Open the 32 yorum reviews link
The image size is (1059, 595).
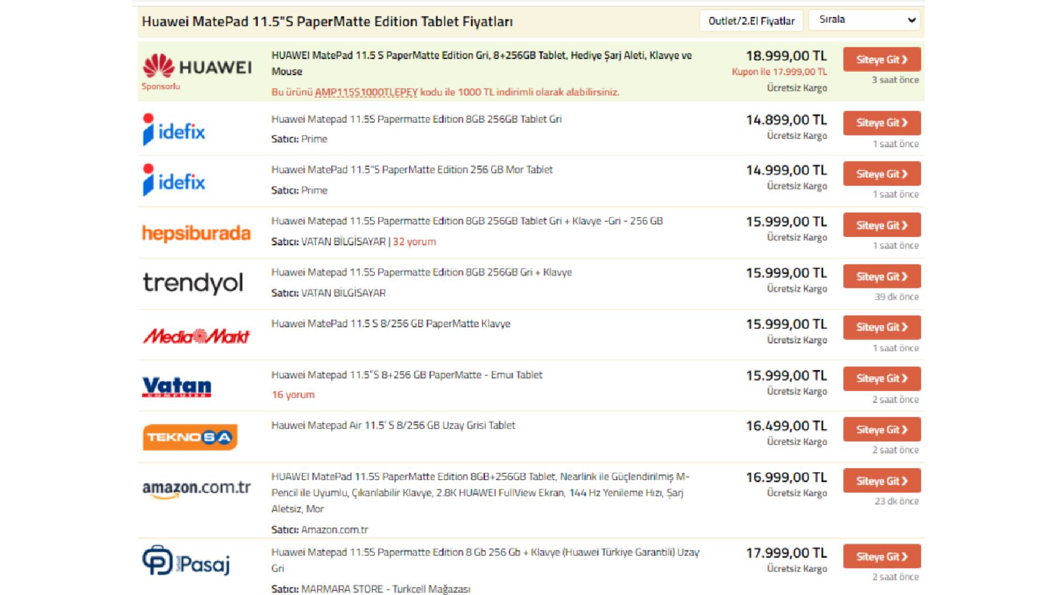coord(414,241)
